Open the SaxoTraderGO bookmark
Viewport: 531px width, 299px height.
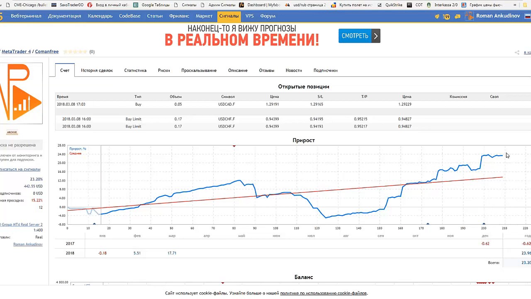[x=67, y=5]
